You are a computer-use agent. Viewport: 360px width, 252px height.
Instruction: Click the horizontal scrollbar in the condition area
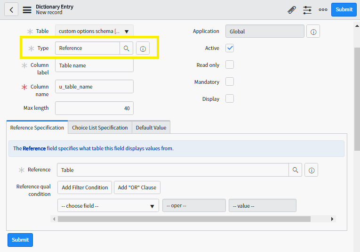[184, 219]
